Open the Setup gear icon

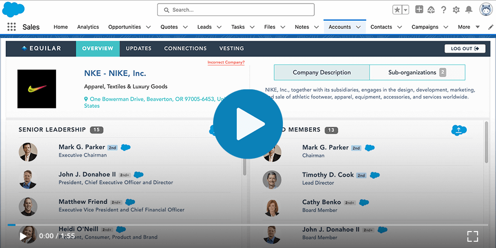456,10
